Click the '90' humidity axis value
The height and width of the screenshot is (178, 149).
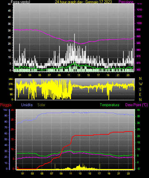tap(6, 115)
